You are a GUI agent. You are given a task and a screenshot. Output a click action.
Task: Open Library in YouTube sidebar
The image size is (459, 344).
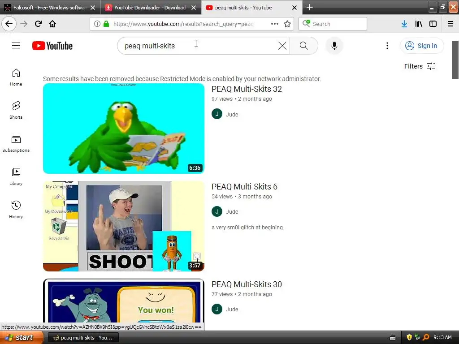point(16,176)
